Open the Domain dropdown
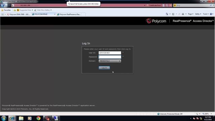Viewport: 215px width, 121px height. 110,61
